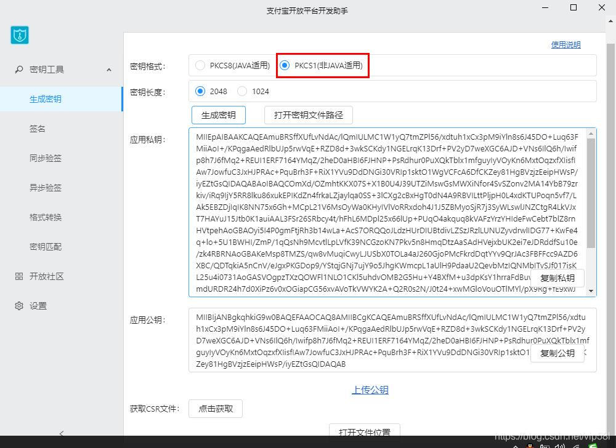The height and width of the screenshot is (448, 616).
Task: Minimize the developer assistant window
Action: (545, 7)
